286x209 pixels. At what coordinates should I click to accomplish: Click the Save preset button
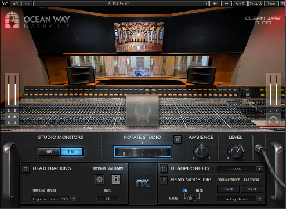coord(271,3)
